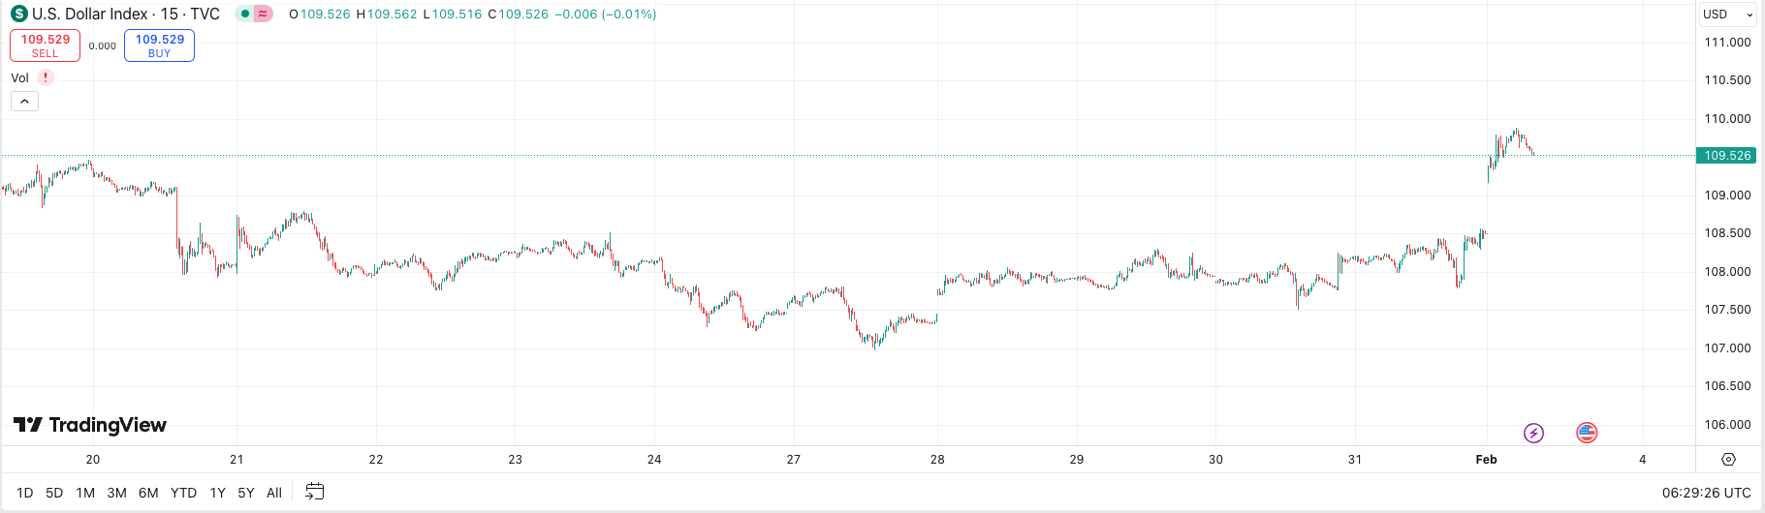This screenshot has width=1765, height=513.
Task: Click the green dollar symbol logo icon
Action: pos(18,14)
